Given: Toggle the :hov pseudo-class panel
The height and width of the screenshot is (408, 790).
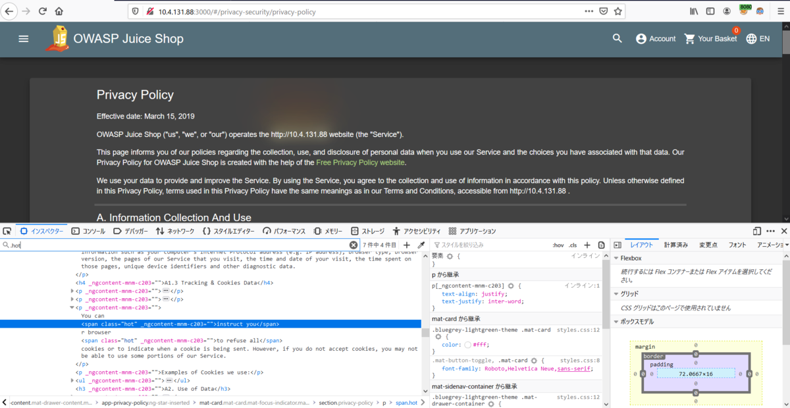Looking at the screenshot, I should (x=558, y=245).
